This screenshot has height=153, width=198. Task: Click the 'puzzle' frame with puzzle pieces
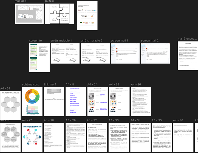click(x=60, y=15)
